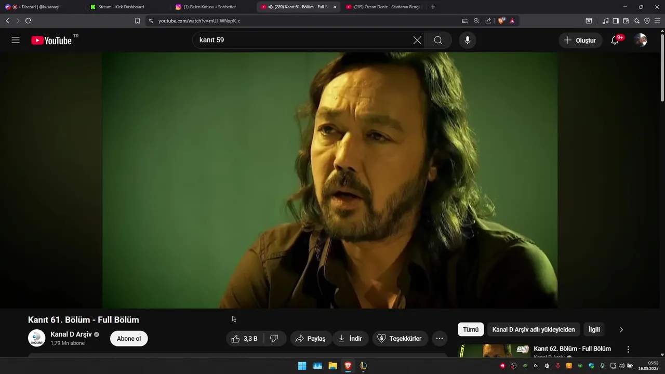Image resolution: width=665 pixels, height=374 pixels.
Task: Switch to Özcan Deniz Sevdanın Rengi tab
Action: (x=383, y=7)
